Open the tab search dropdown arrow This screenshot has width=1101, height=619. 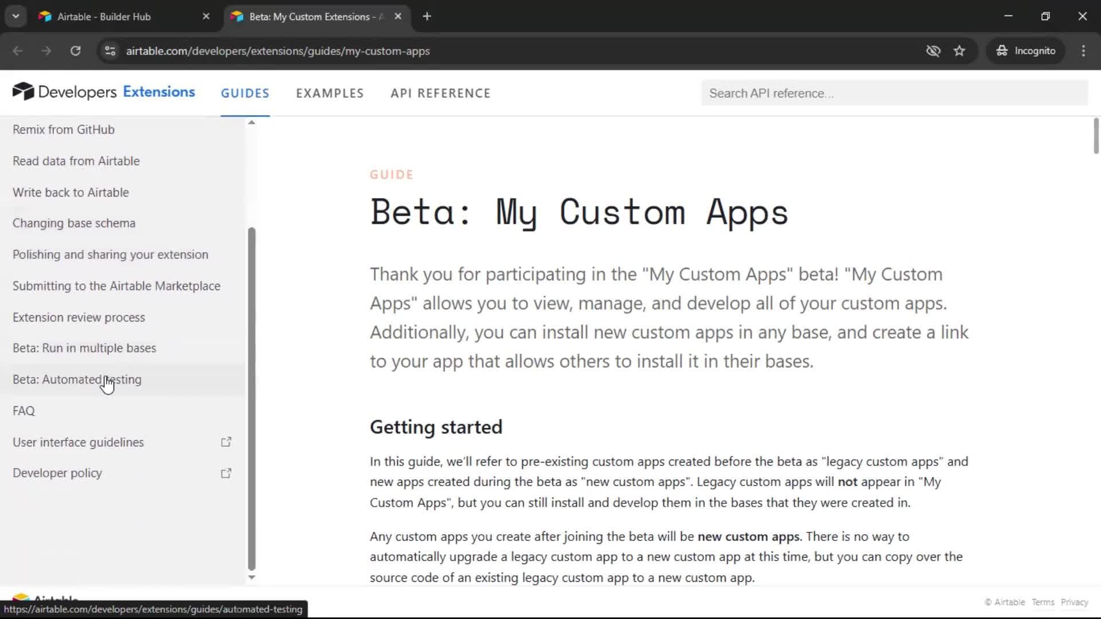pyautogui.click(x=15, y=17)
